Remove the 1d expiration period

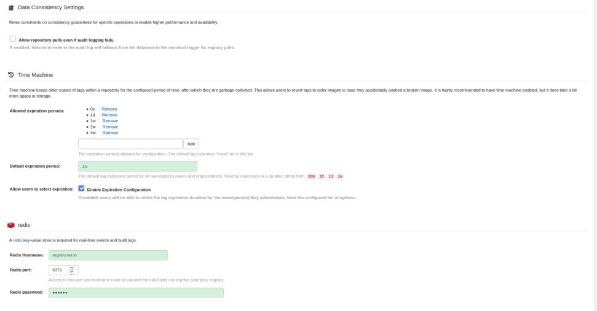click(109, 115)
